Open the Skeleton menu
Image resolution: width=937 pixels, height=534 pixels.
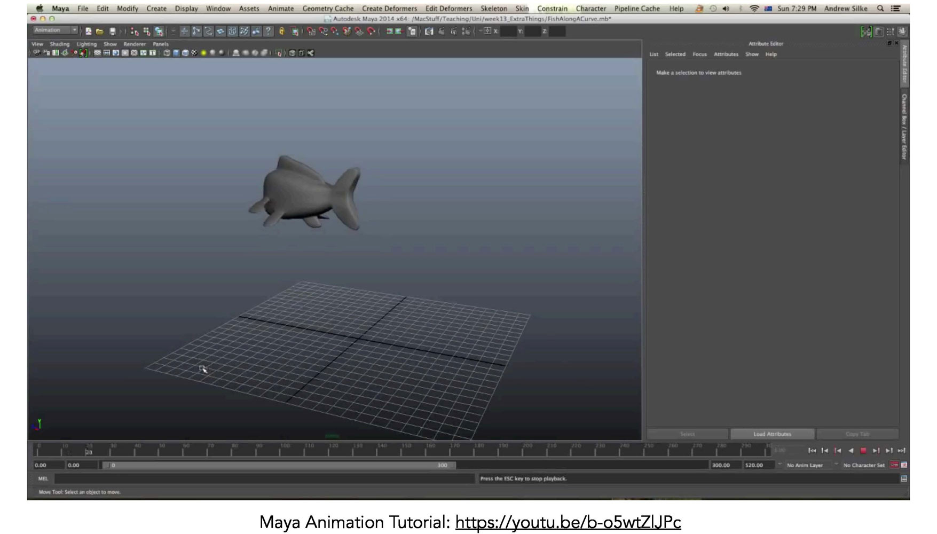(x=494, y=9)
